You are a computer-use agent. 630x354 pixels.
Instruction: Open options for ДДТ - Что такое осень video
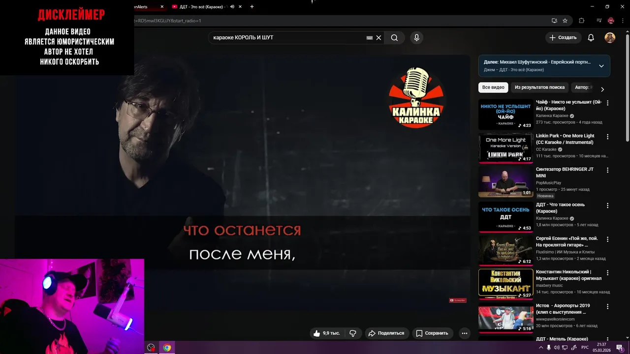607,206
